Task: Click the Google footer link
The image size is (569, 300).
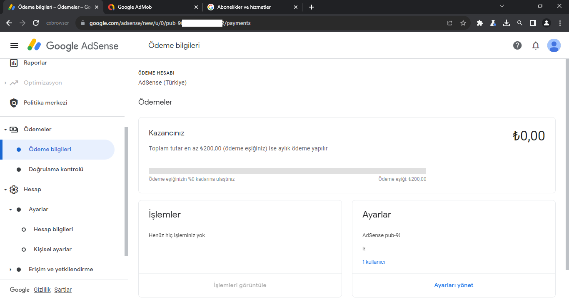Action: click(20, 290)
